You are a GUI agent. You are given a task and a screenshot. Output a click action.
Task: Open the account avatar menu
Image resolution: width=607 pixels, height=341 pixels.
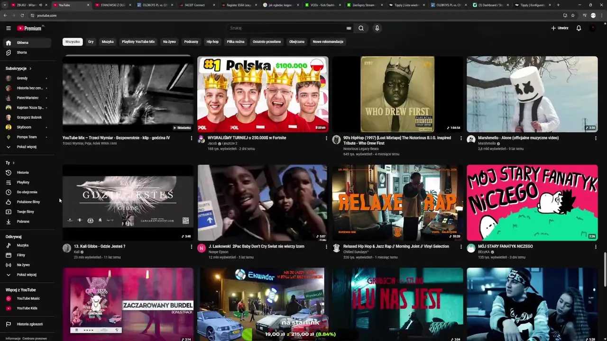pyautogui.click(x=593, y=28)
